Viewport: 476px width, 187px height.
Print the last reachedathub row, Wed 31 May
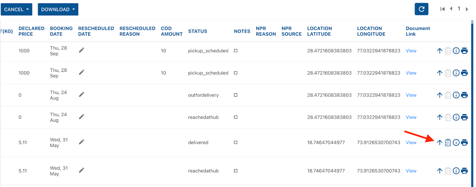[464, 171]
